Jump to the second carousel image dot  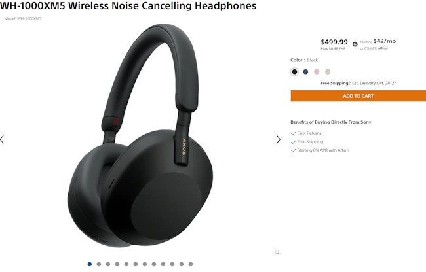coord(99,264)
